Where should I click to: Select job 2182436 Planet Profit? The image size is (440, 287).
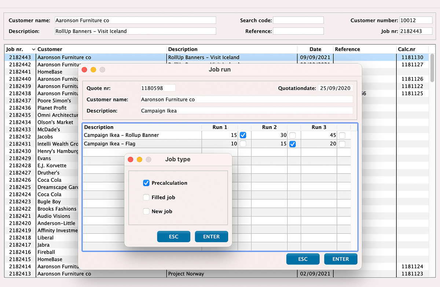tap(41, 108)
